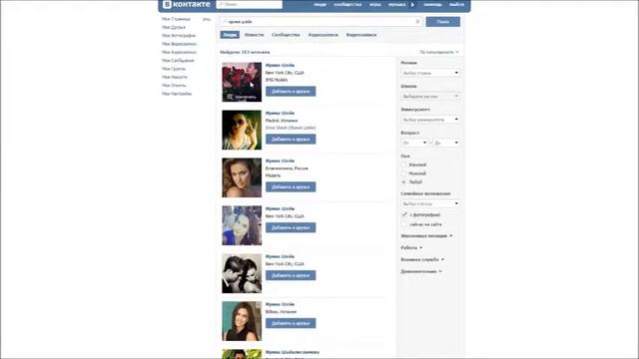Open Мои Фотографии in the sidebar
Image resolution: width=639 pixels, height=359 pixels.
179,36
